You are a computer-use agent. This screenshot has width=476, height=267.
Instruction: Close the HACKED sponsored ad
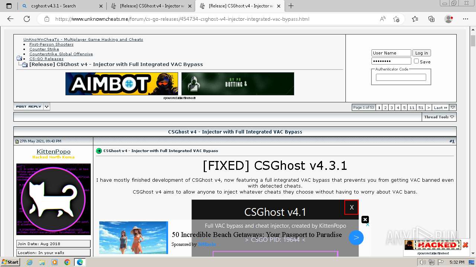[465, 245]
